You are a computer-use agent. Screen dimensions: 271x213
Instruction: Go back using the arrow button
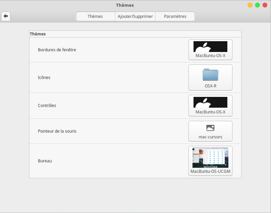pos(6,16)
